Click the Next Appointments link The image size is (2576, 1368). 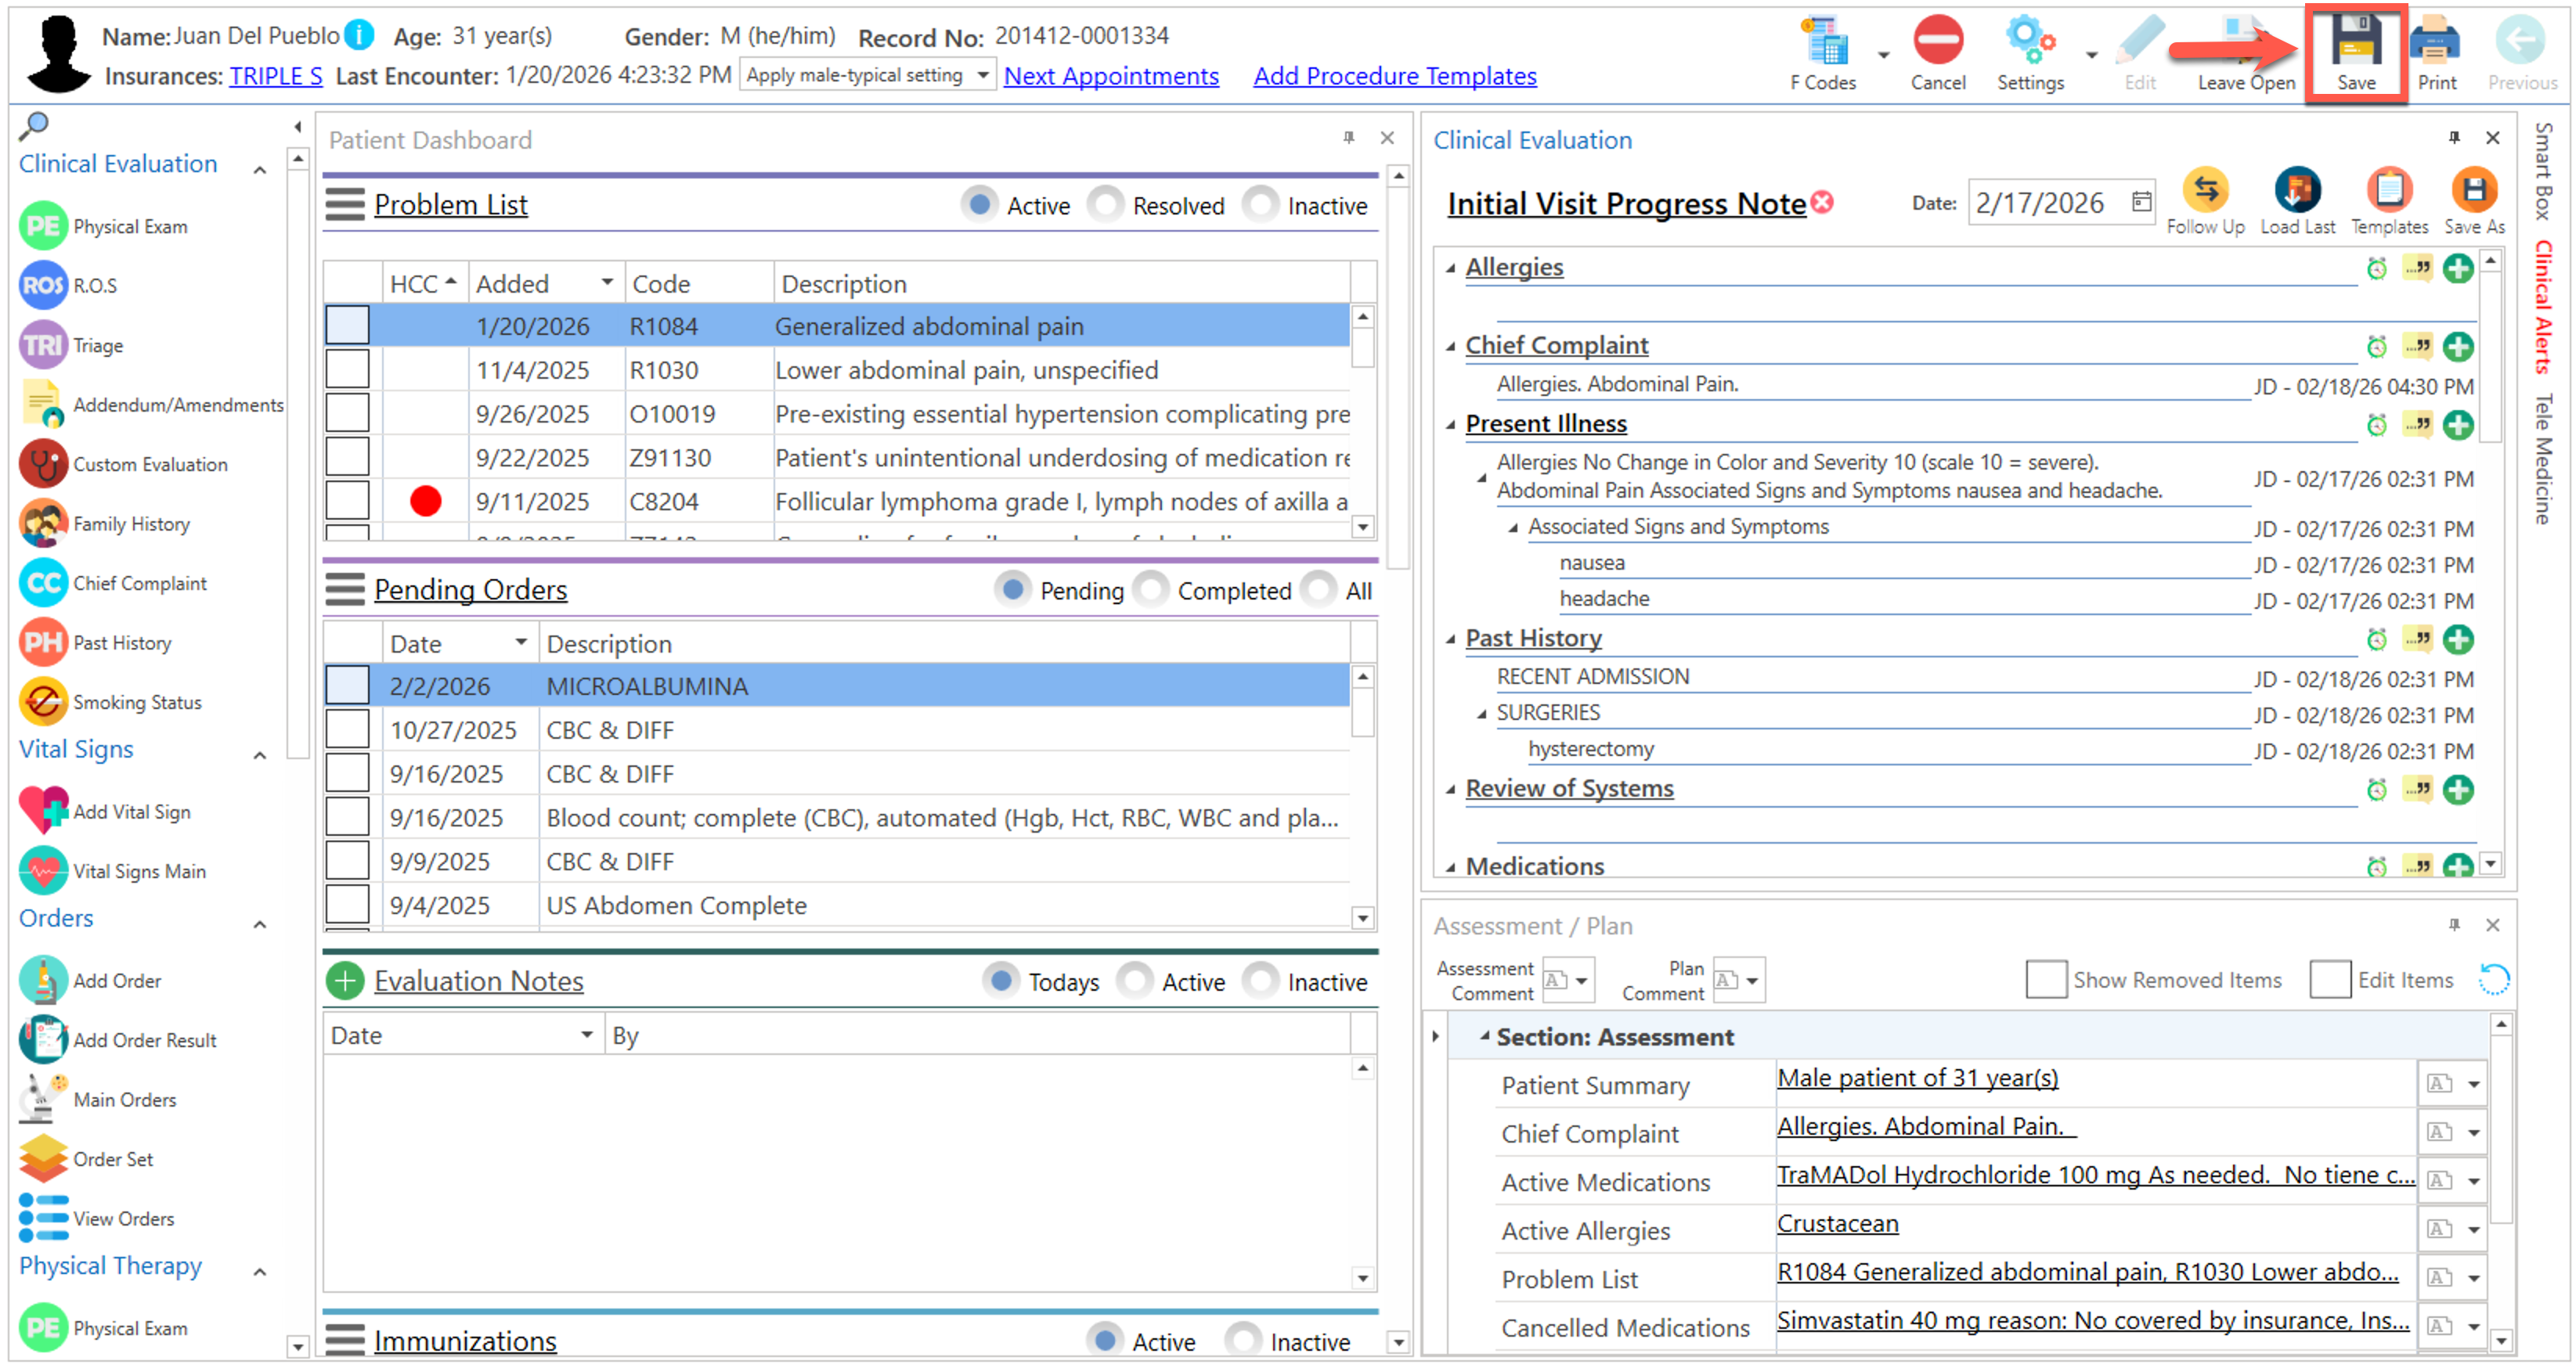[1110, 76]
